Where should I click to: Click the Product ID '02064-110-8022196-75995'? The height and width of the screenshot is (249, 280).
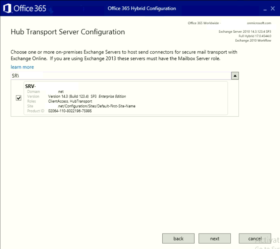[70, 111]
